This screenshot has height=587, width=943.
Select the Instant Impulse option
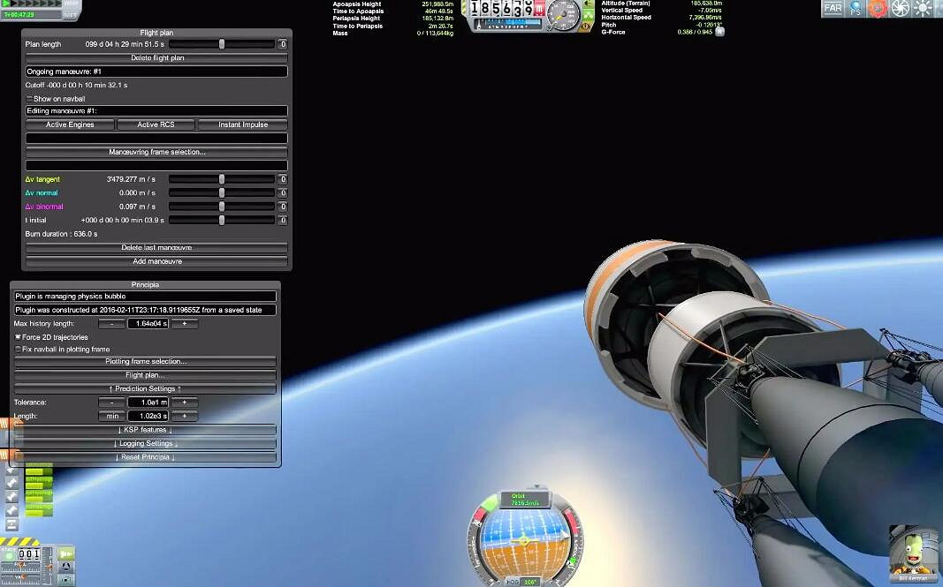pyautogui.click(x=242, y=124)
